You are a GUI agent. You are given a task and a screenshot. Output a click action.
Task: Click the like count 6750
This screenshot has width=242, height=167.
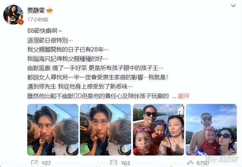[x=203, y=163]
